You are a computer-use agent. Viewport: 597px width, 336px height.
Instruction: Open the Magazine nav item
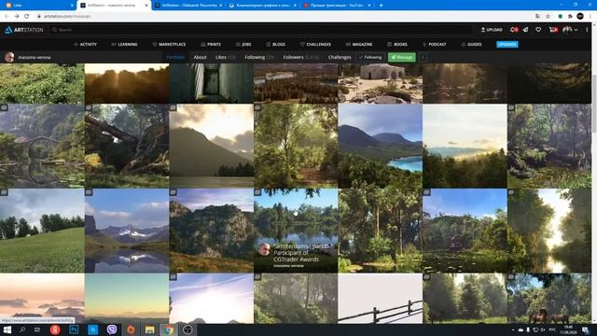pos(359,45)
